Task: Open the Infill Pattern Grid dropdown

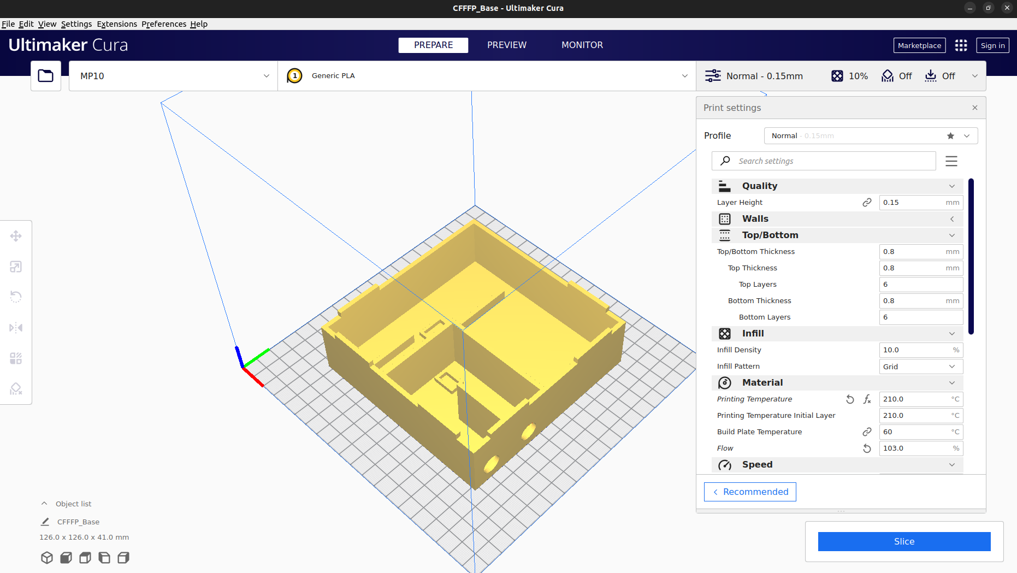Action: [x=920, y=367]
